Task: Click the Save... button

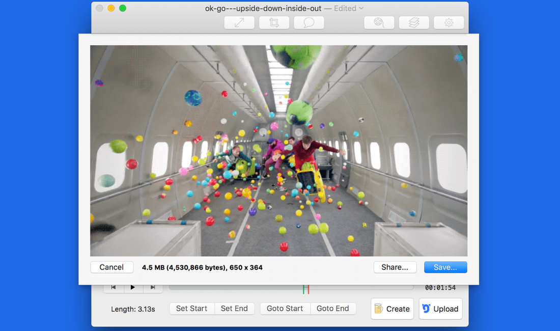Action: point(445,267)
